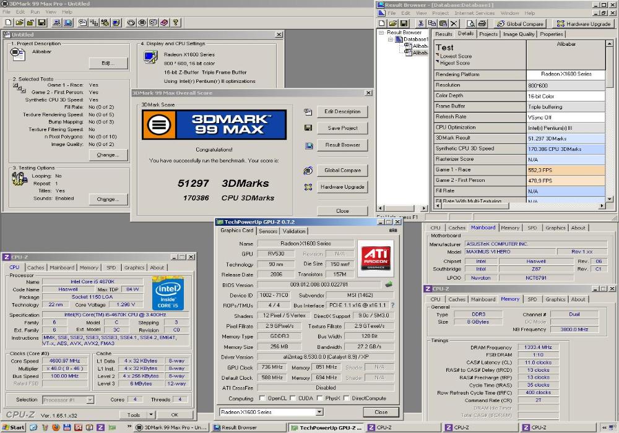The width and height of the screenshot is (619, 433).
Task: Click the Result Browser button in score dialog
Action: (342, 145)
